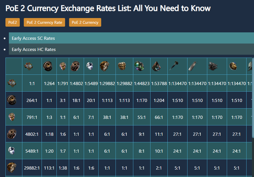Select the grey whetstone-shaped header icon

(193, 66)
